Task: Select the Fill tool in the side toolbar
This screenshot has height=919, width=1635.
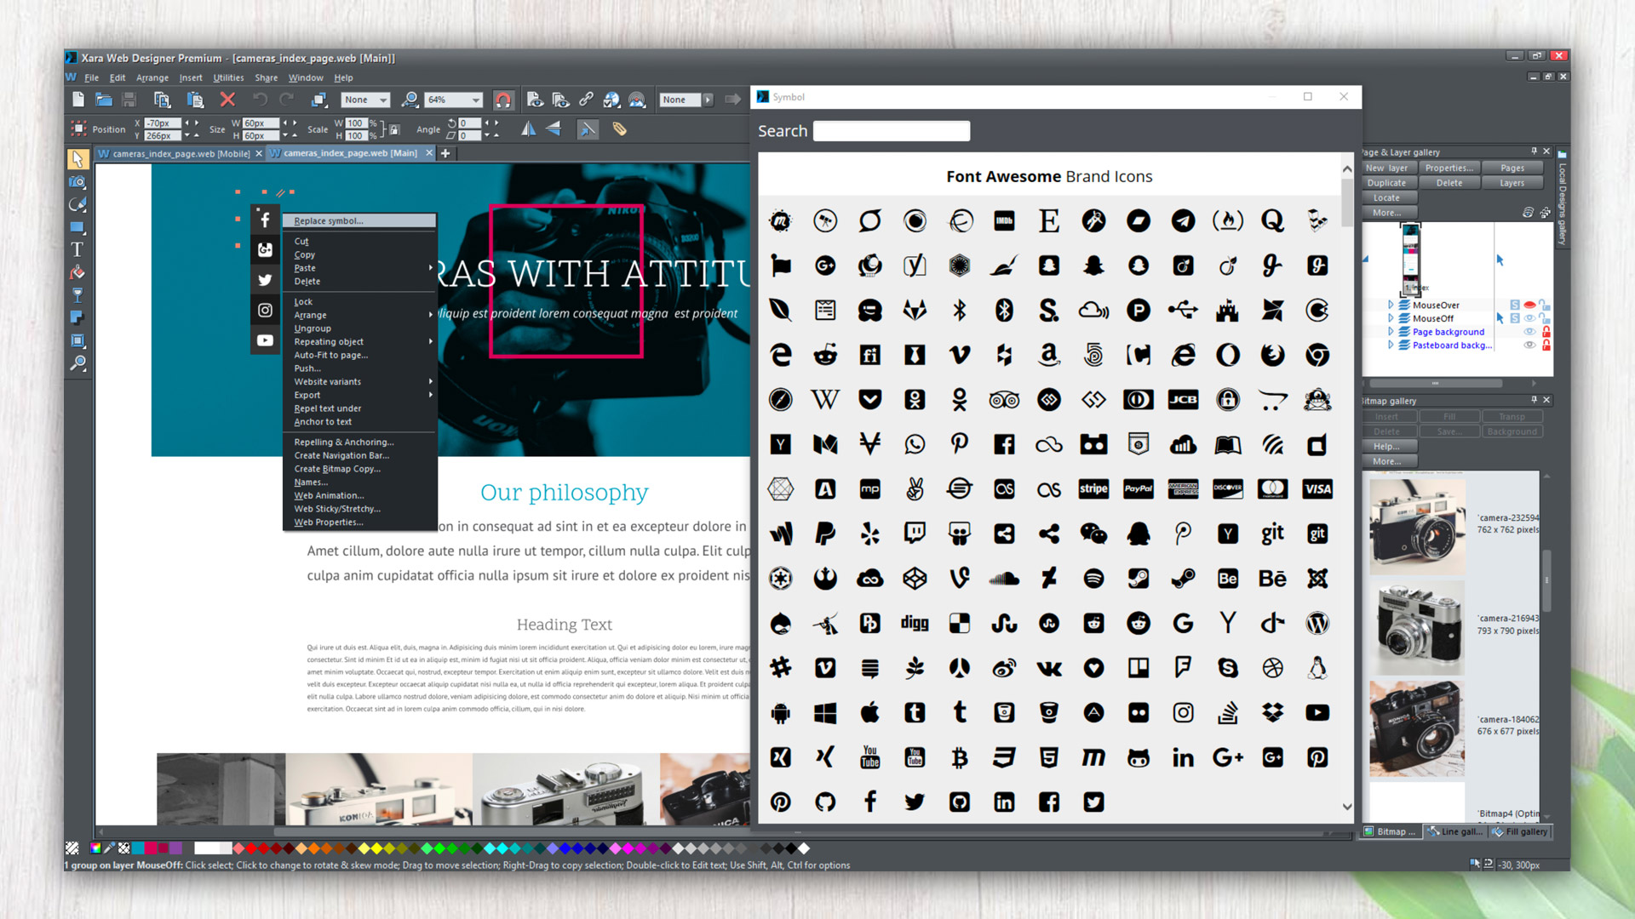Action: coord(77,272)
